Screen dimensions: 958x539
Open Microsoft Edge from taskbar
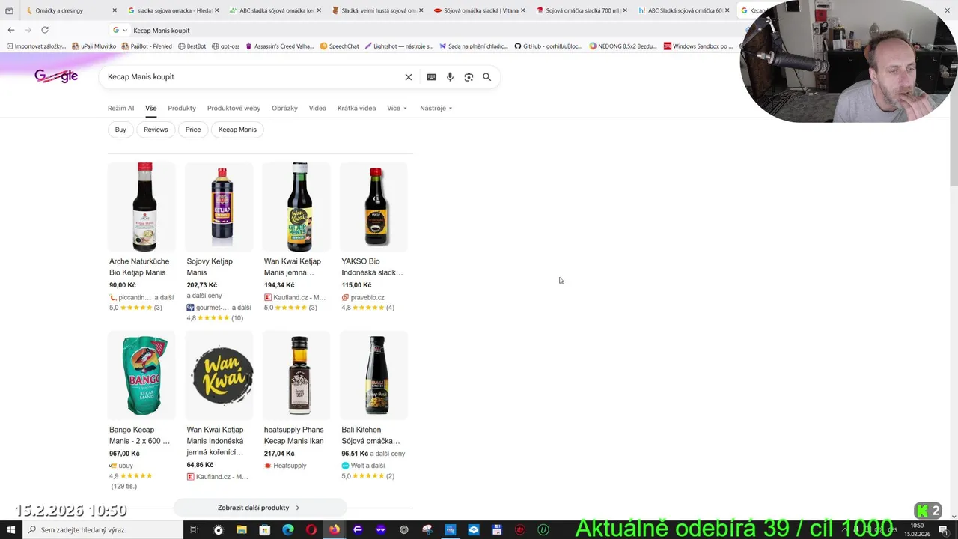point(287,530)
